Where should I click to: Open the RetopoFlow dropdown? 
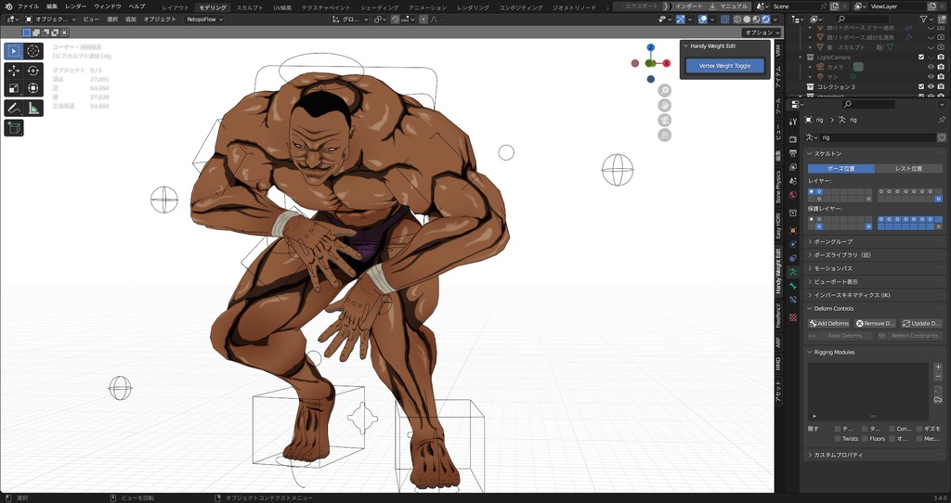205,19
